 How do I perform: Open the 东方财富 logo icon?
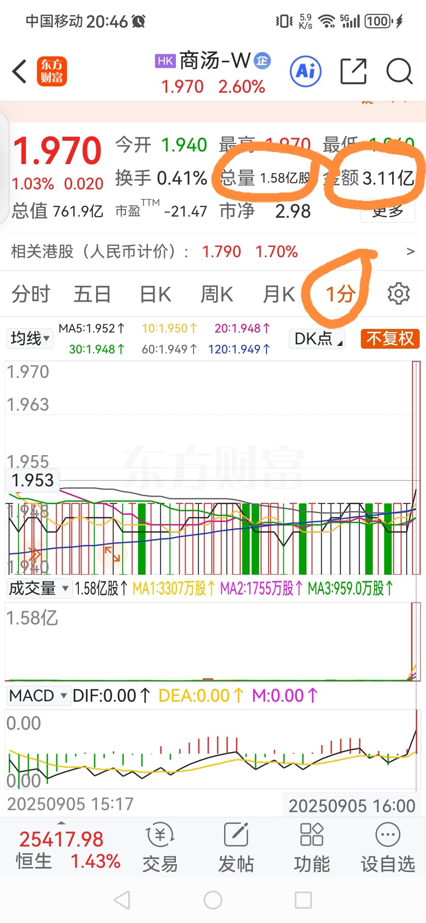point(52,71)
